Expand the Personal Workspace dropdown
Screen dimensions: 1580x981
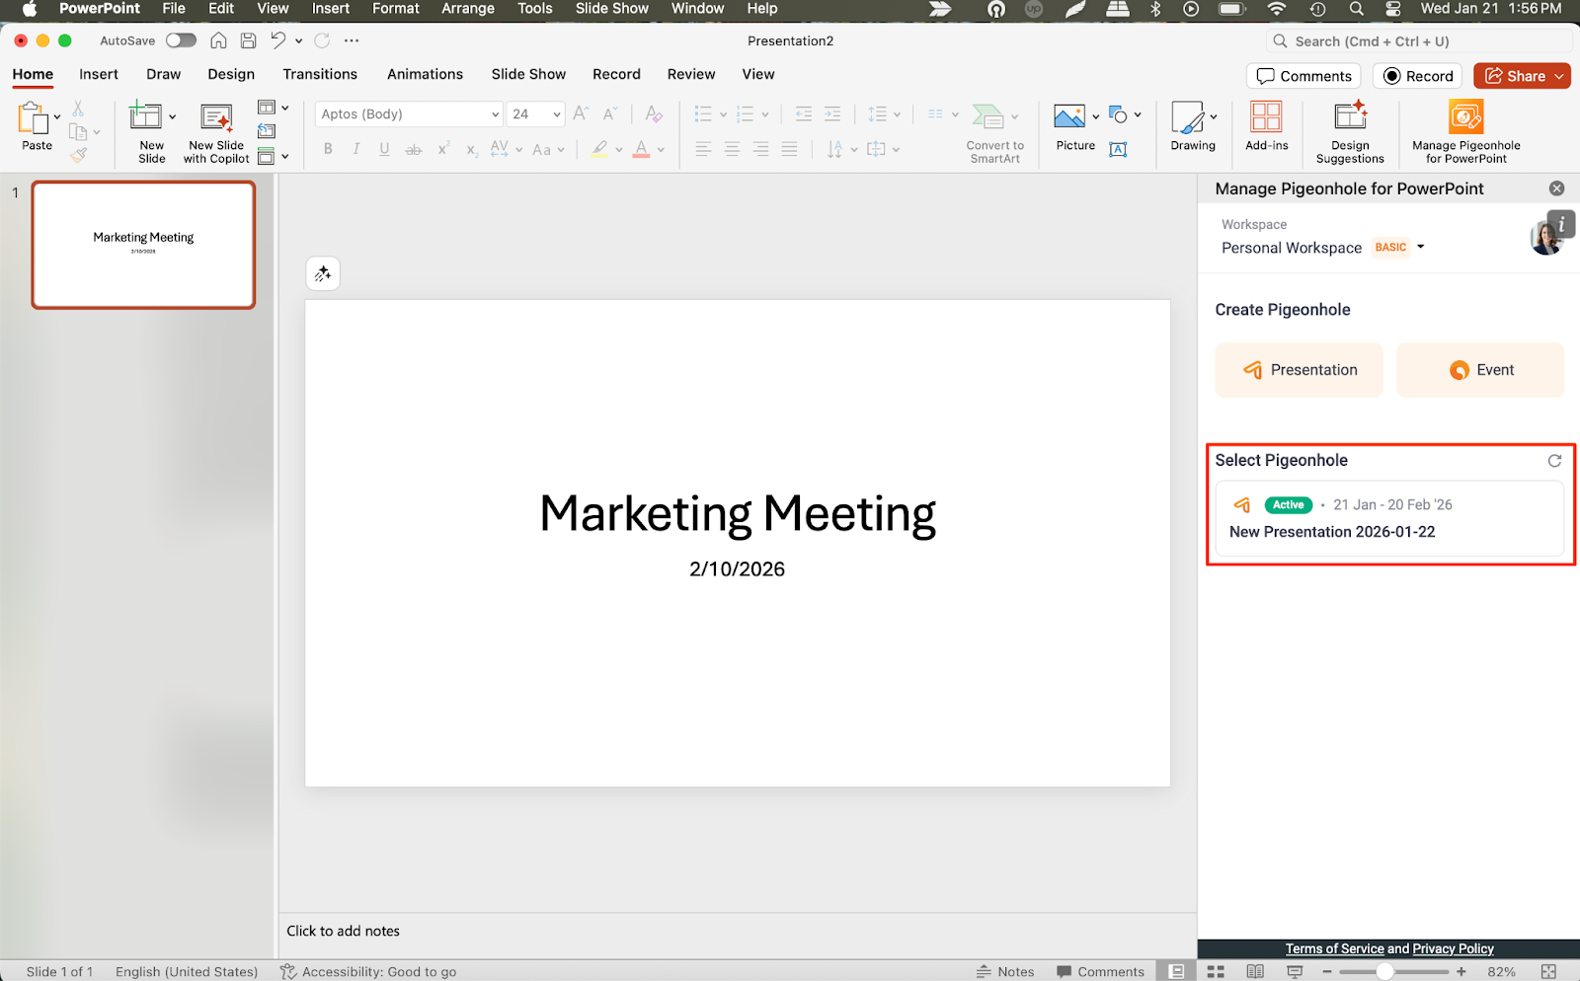[x=1421, y=247]
